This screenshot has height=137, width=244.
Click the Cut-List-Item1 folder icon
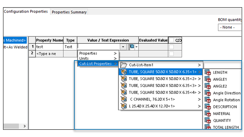pos(124,65)
